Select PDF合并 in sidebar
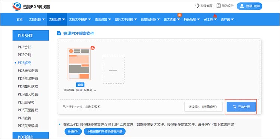 click(x=25, y=47)
